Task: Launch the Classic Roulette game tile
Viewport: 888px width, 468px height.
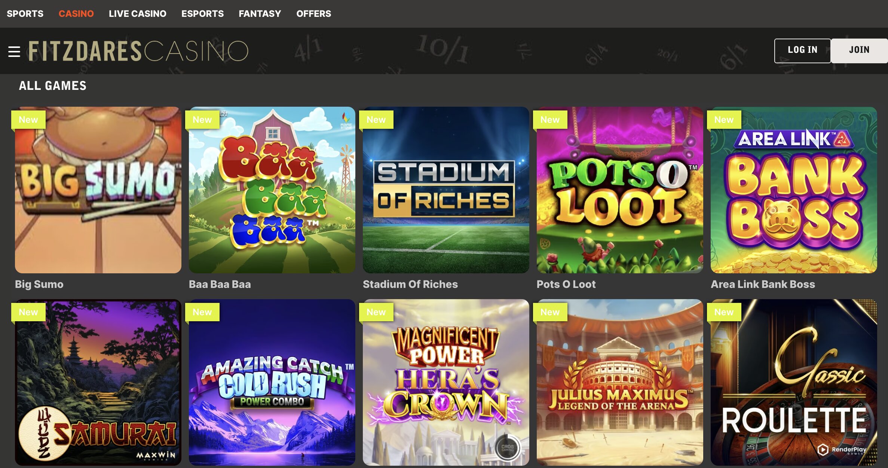Action: pyautogui.click(x=794, y=382)
